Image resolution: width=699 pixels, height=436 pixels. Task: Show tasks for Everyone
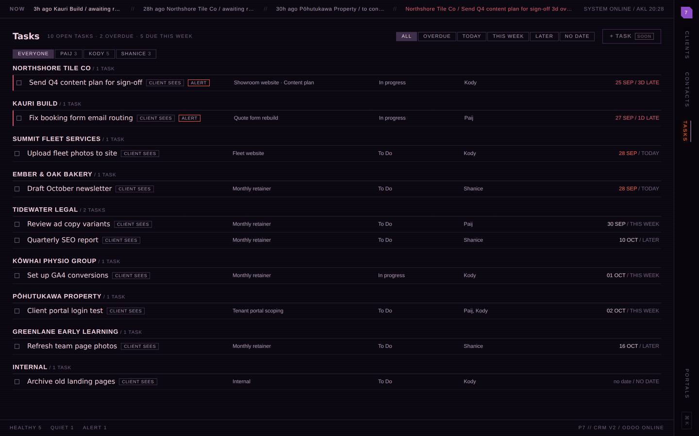click(x=33, y=54)
